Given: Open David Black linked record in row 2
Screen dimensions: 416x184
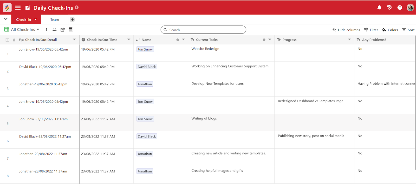Looking at the screenshot, I should (147, 67).
